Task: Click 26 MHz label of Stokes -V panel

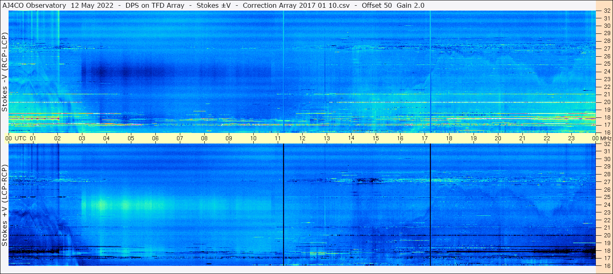Action: [607, 56]
